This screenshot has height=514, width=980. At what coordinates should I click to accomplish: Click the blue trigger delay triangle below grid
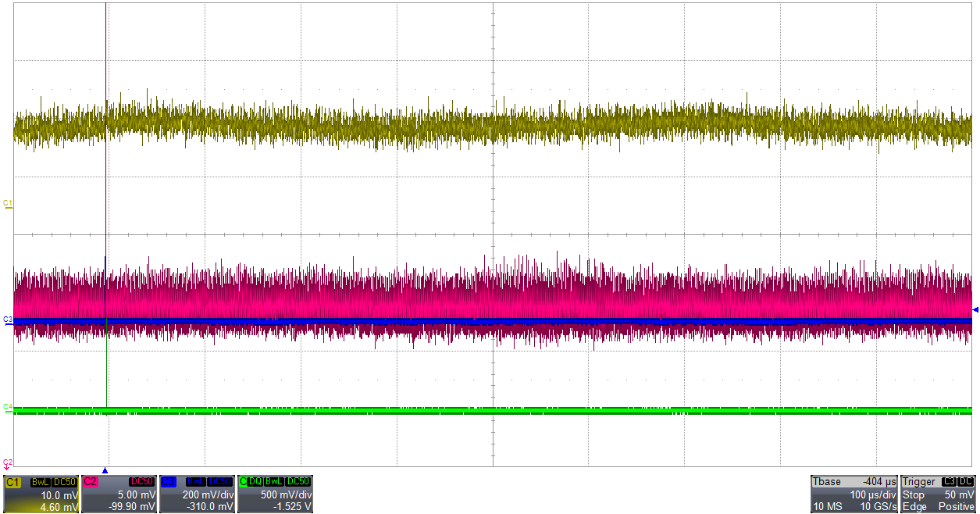105,470
